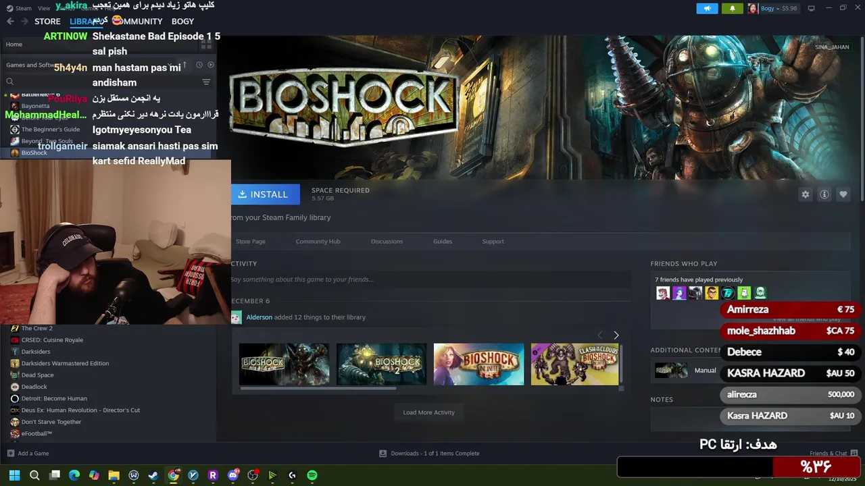Click Load More Activity button
865x486 pixels.
pyautogui.click(x=428, y=412)
